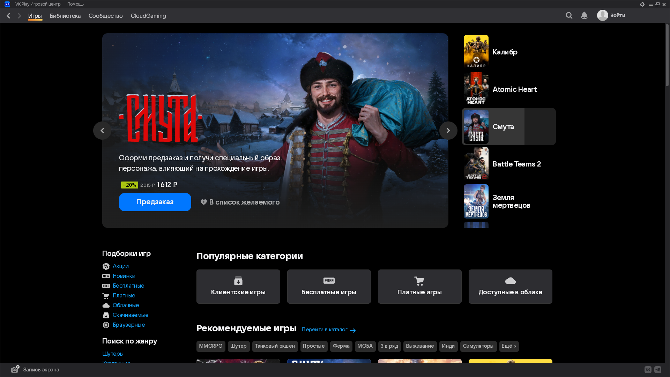This screenshot has width=670, height=377.
Task: Click the Запись экрана label
Action: pos(41,370)
